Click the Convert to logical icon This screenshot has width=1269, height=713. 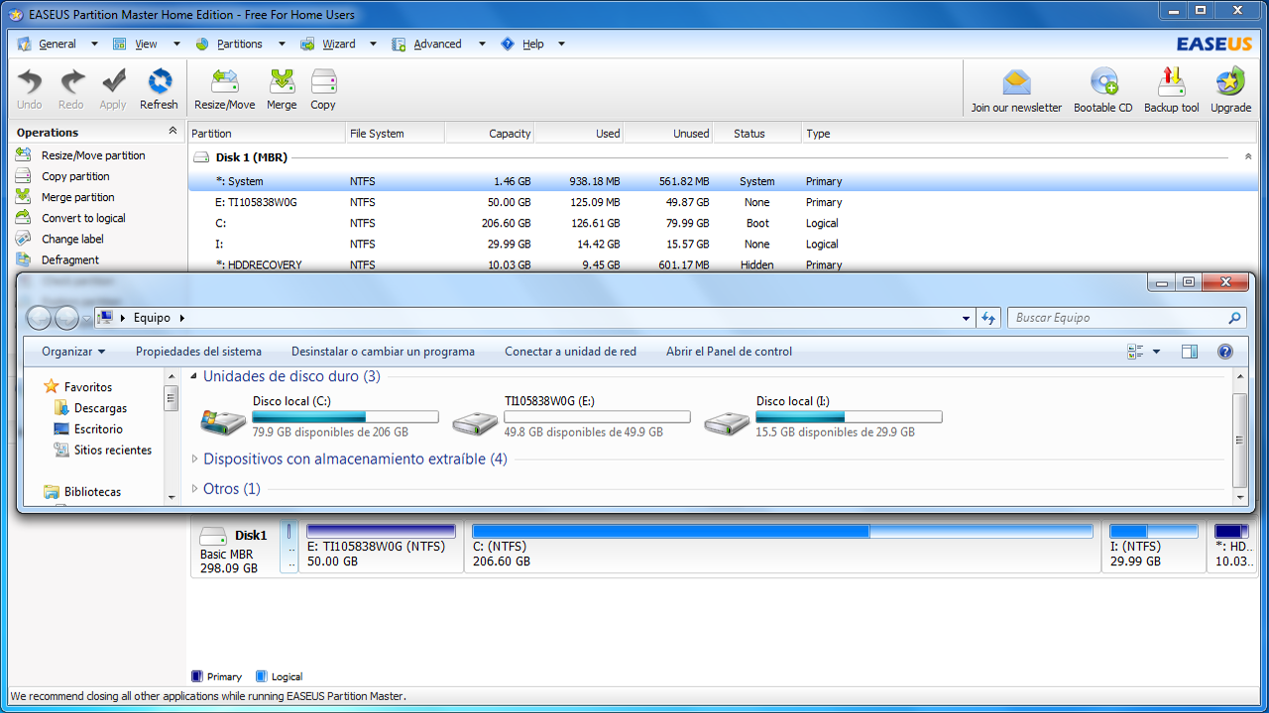click(x=23, y=217)
